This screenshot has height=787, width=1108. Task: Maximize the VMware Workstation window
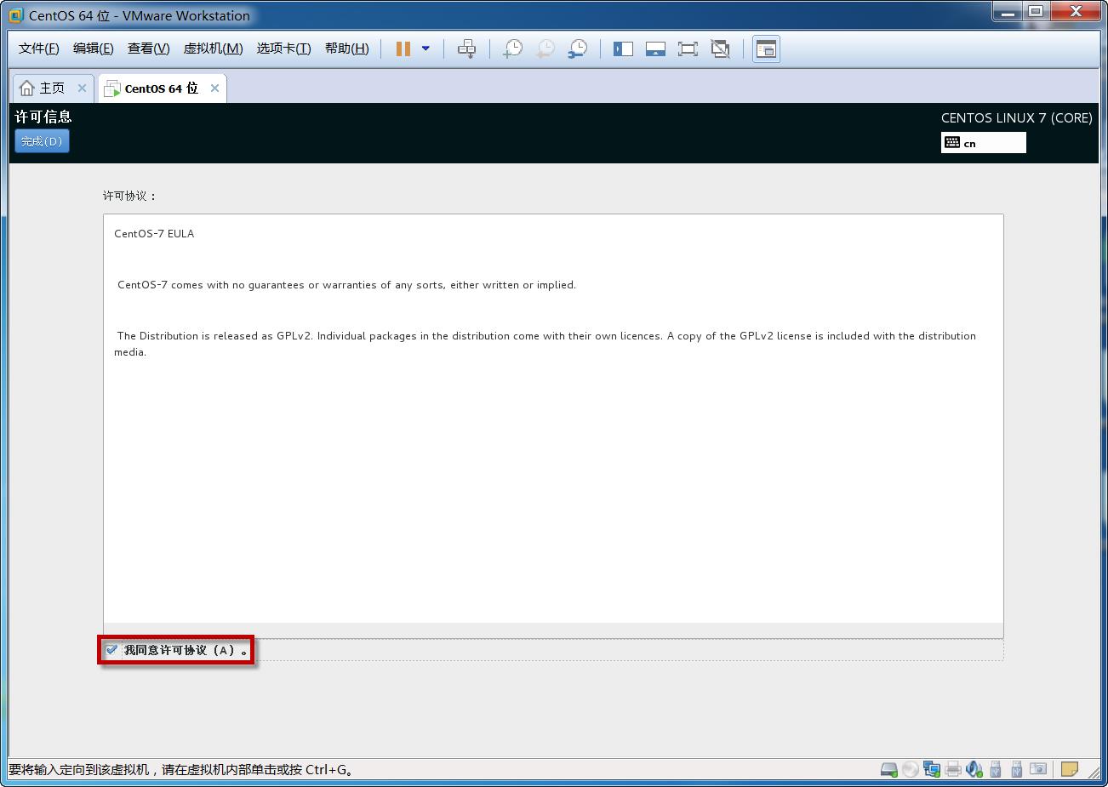1036,12
